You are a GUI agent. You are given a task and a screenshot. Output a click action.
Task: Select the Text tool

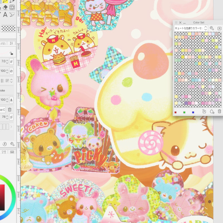5,14
